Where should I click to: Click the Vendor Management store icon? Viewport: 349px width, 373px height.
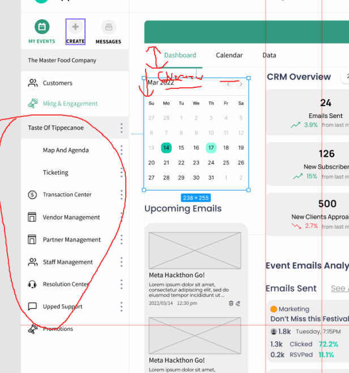pos(32,217)
